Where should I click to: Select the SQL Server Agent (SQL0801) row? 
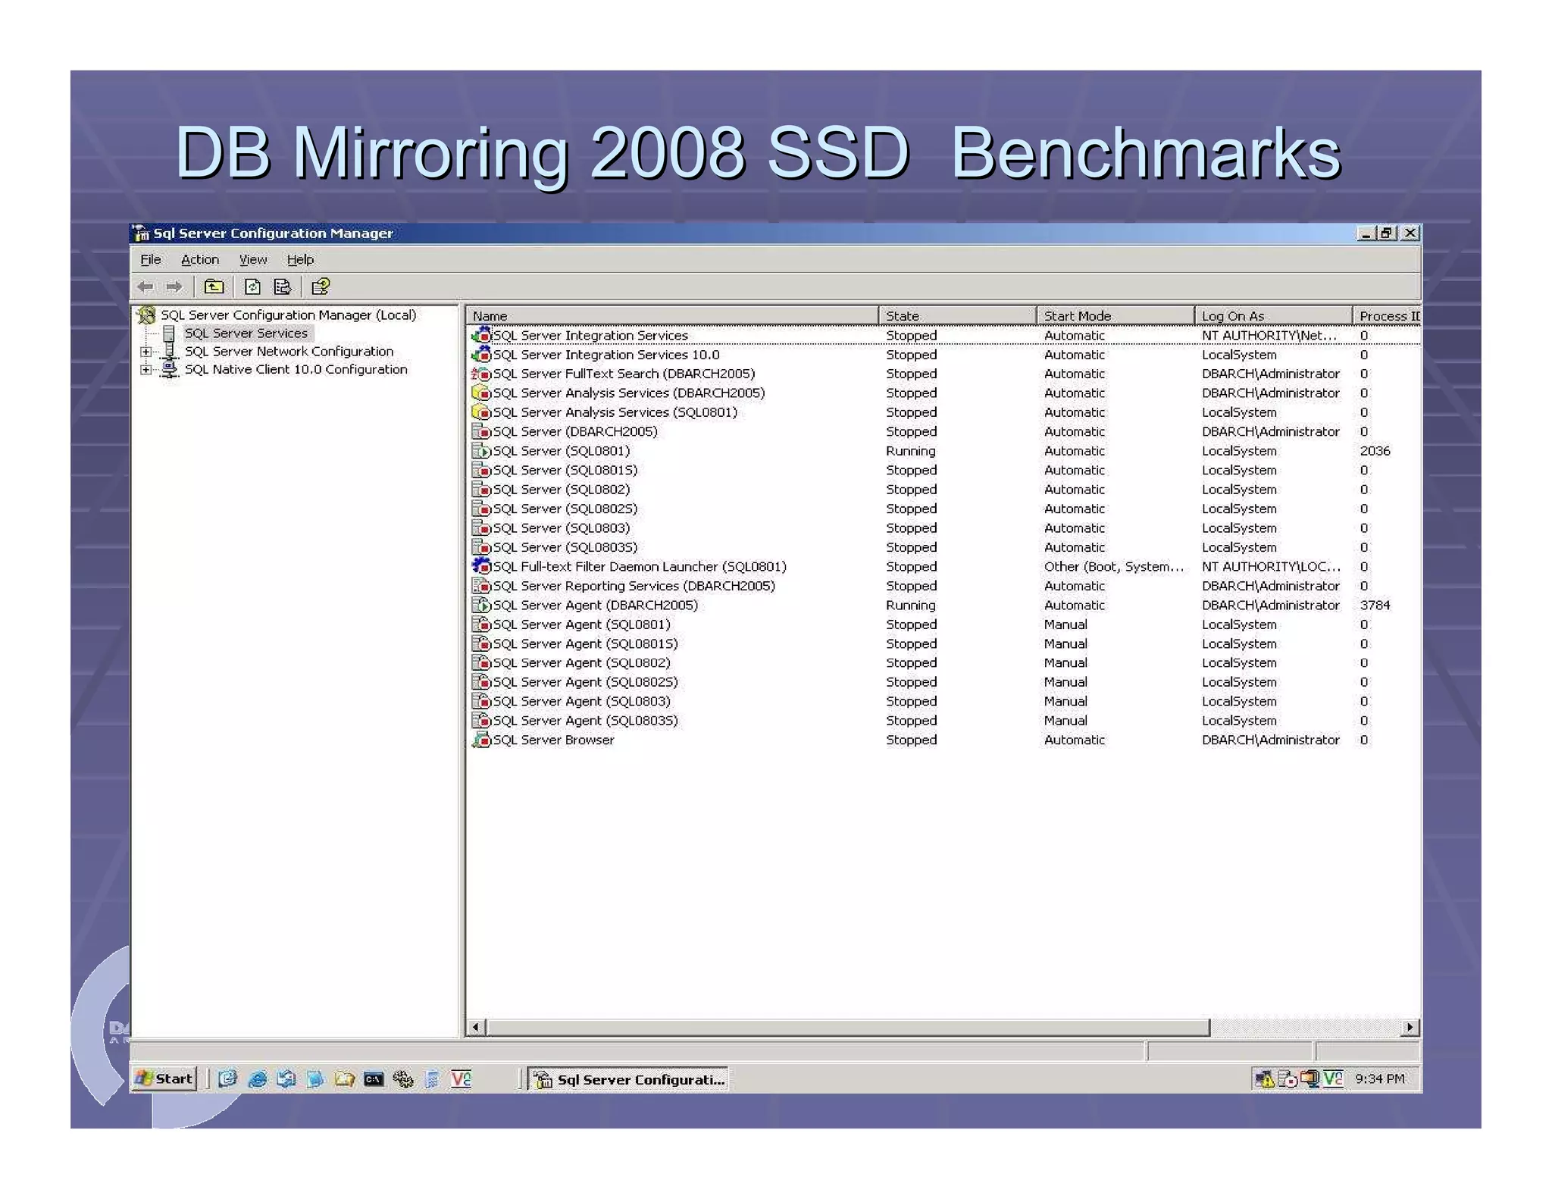point(943,624)
